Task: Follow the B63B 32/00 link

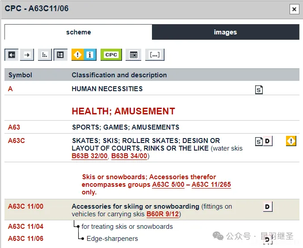Action: coord(89,156)
